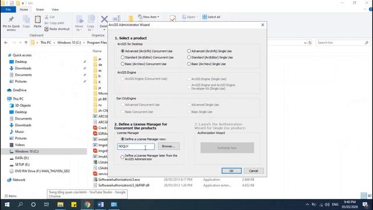
Task: Click Select all in ribbon
Action: (211, 17)
